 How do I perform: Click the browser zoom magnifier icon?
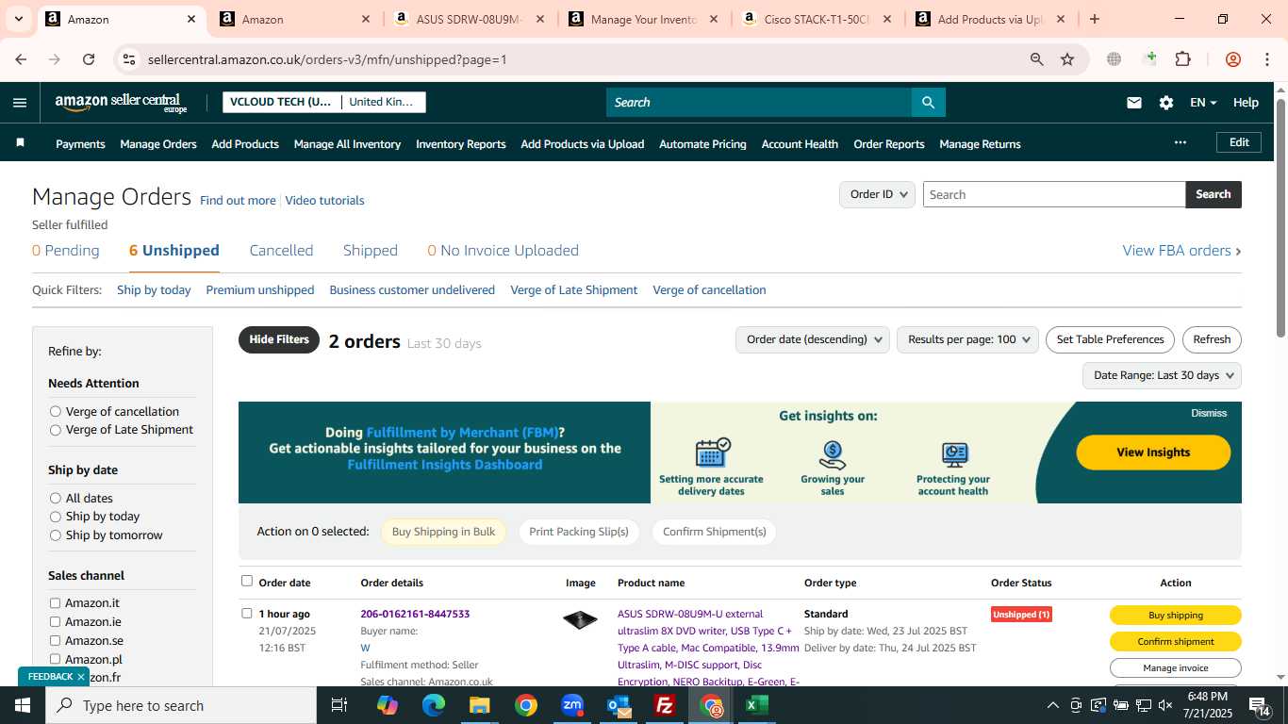pyautogui.click(x=1036, y=59)
